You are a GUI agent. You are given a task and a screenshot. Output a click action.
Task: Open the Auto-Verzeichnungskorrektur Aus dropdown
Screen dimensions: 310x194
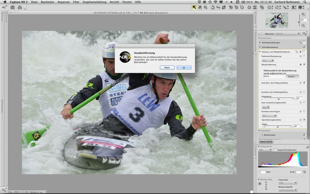(265, 107)
